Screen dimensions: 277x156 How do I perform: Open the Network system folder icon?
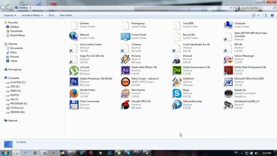pyautogui.click(x=74, y=36)
